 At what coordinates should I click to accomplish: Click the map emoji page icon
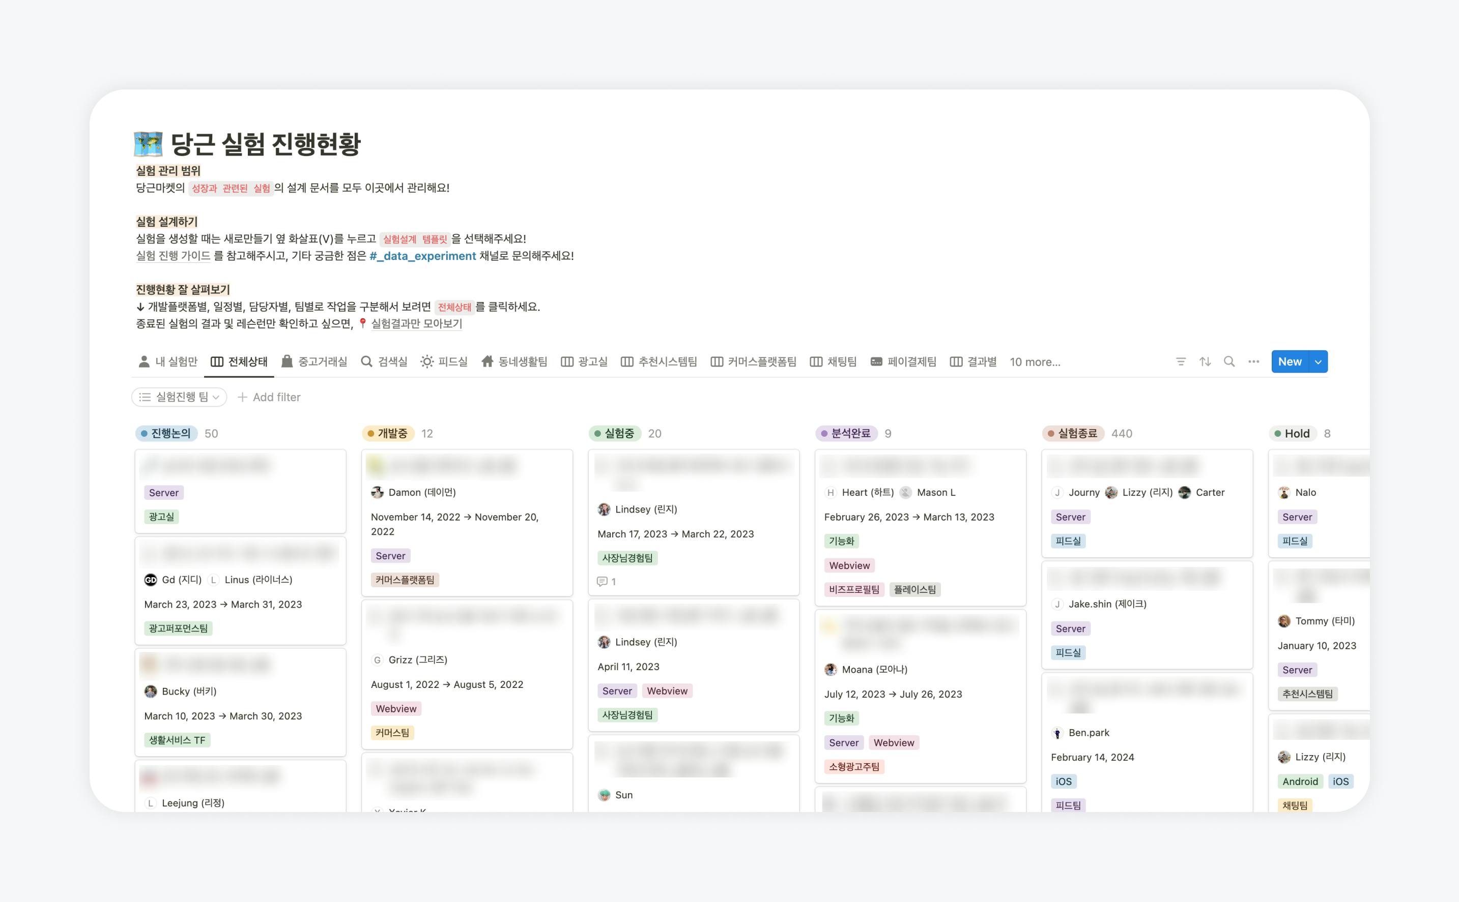pos(148,144)
